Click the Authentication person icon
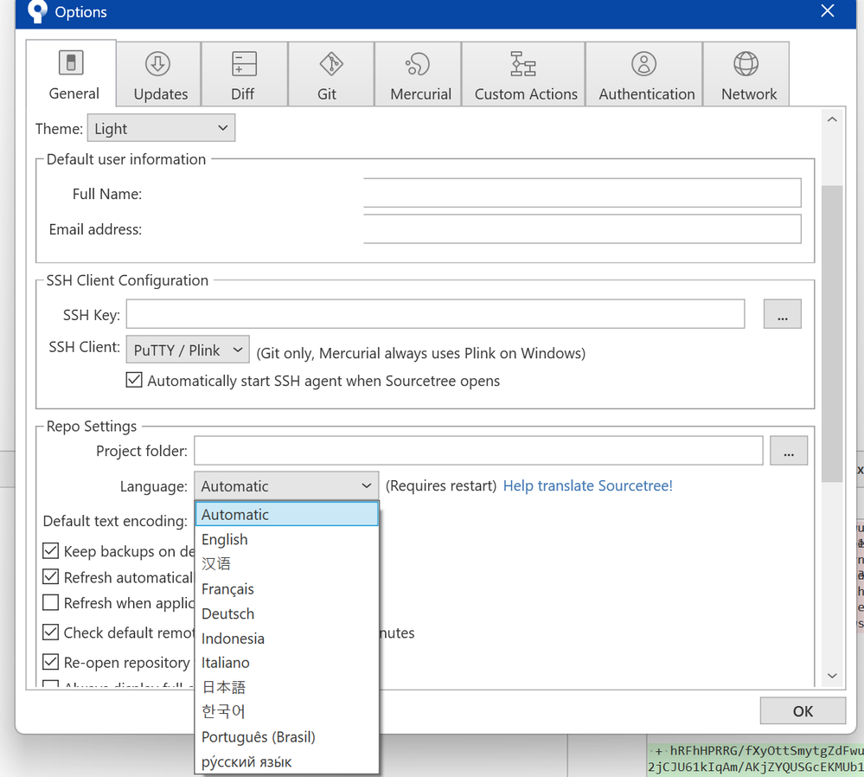 click(643, 64)
